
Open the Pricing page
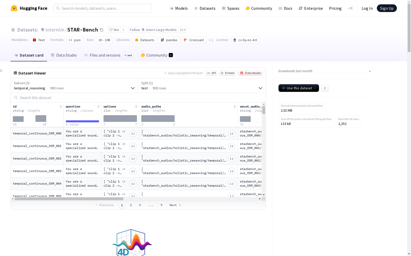pos(335,8)
